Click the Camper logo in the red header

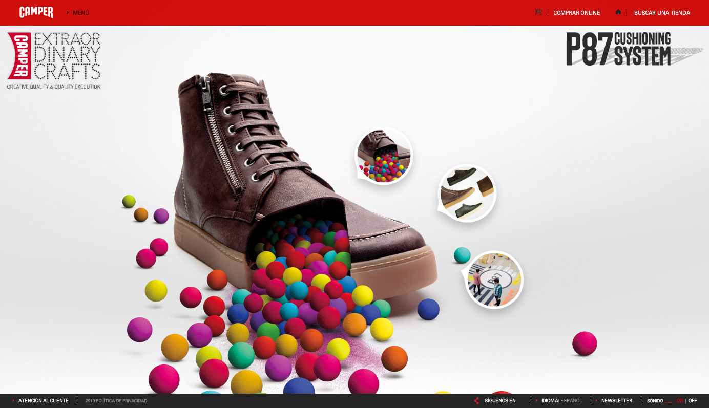point(36,12)
